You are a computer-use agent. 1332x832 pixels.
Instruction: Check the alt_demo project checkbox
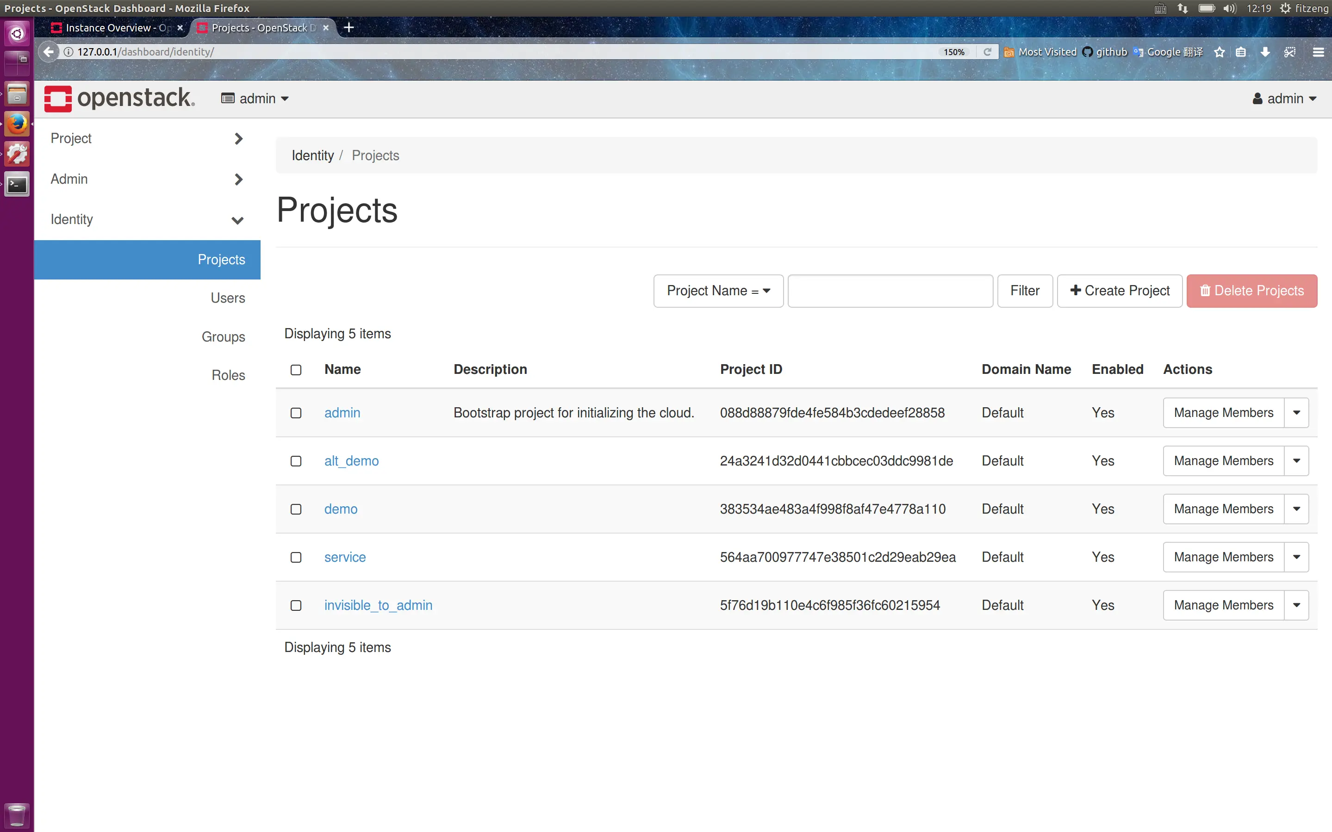coord(296,461)
